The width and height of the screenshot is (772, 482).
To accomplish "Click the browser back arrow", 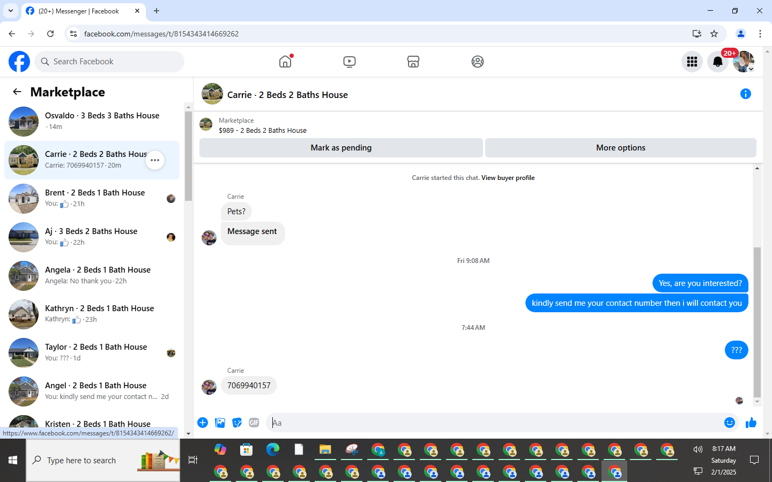I will tap(12, 34).
